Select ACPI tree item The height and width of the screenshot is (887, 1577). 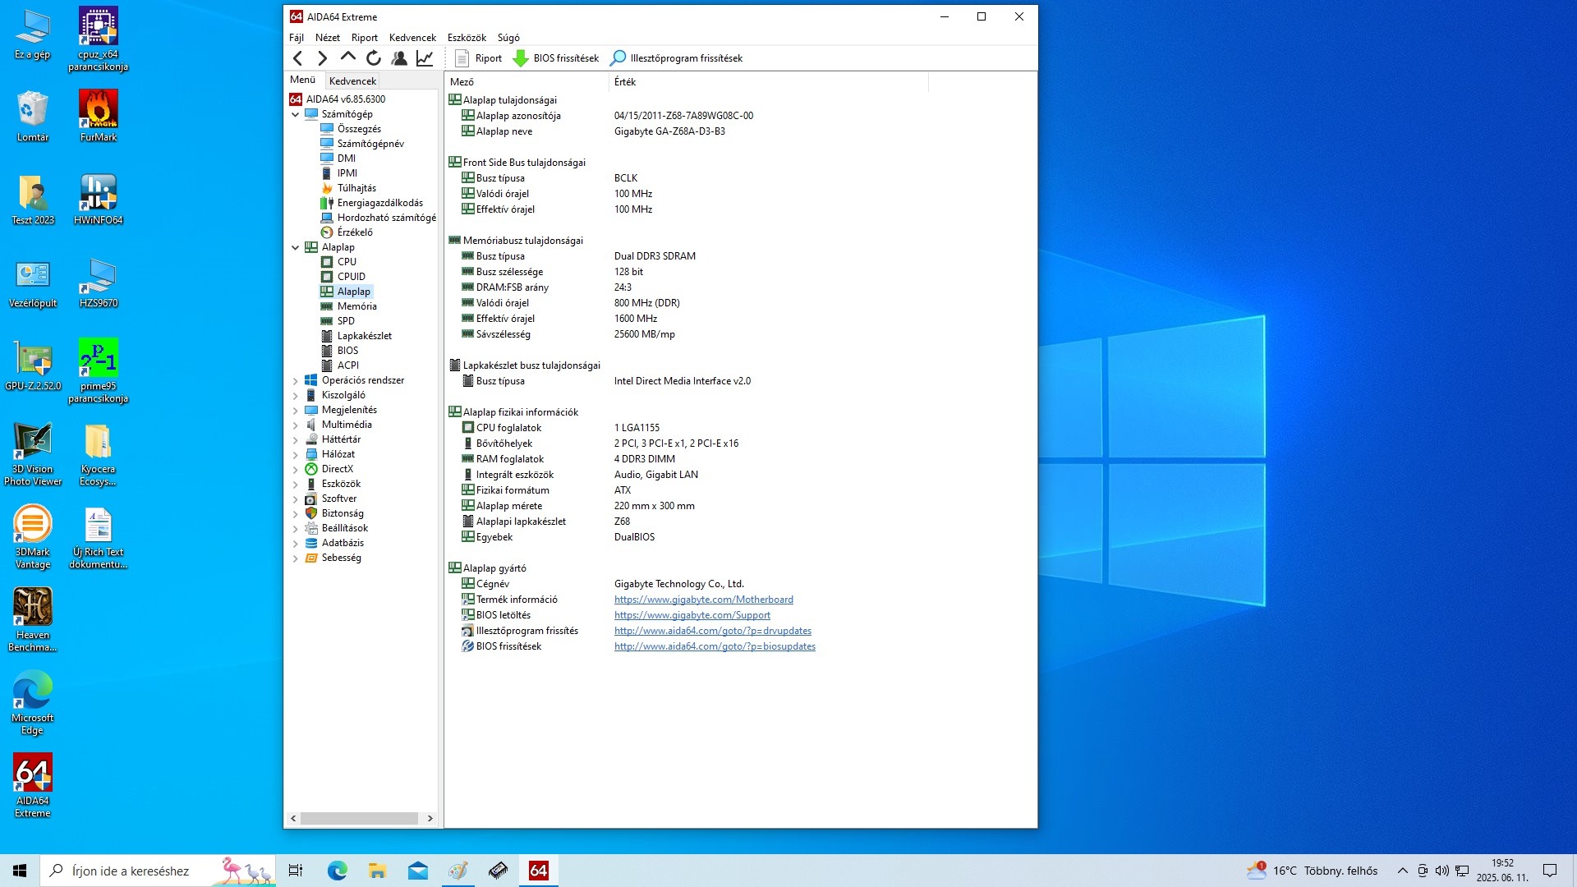(347, 365)
